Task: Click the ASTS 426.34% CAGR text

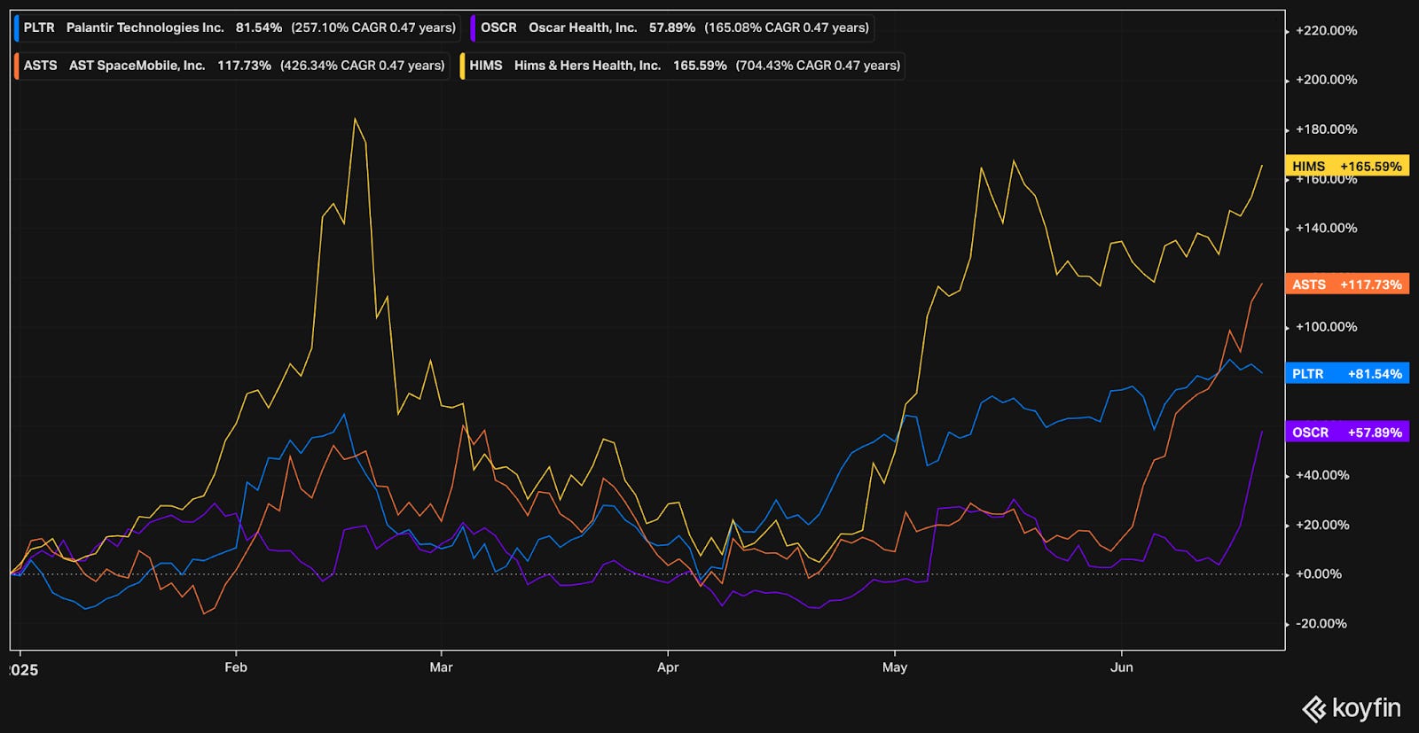Action: pos(363,66)
